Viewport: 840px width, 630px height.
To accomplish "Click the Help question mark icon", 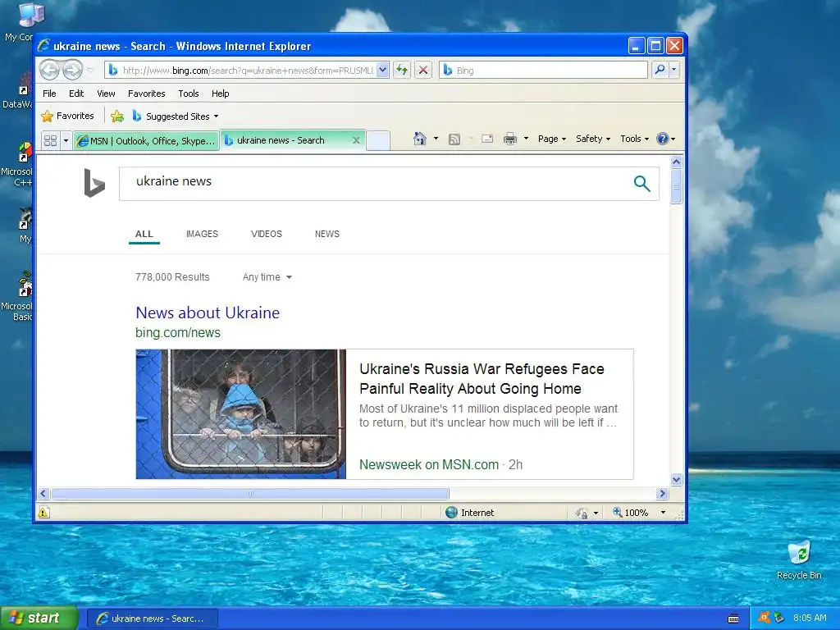I will pyautogui.click(x=663, y=139).
